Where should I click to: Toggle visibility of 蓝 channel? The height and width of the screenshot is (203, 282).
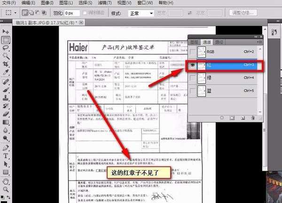(193, 91)
